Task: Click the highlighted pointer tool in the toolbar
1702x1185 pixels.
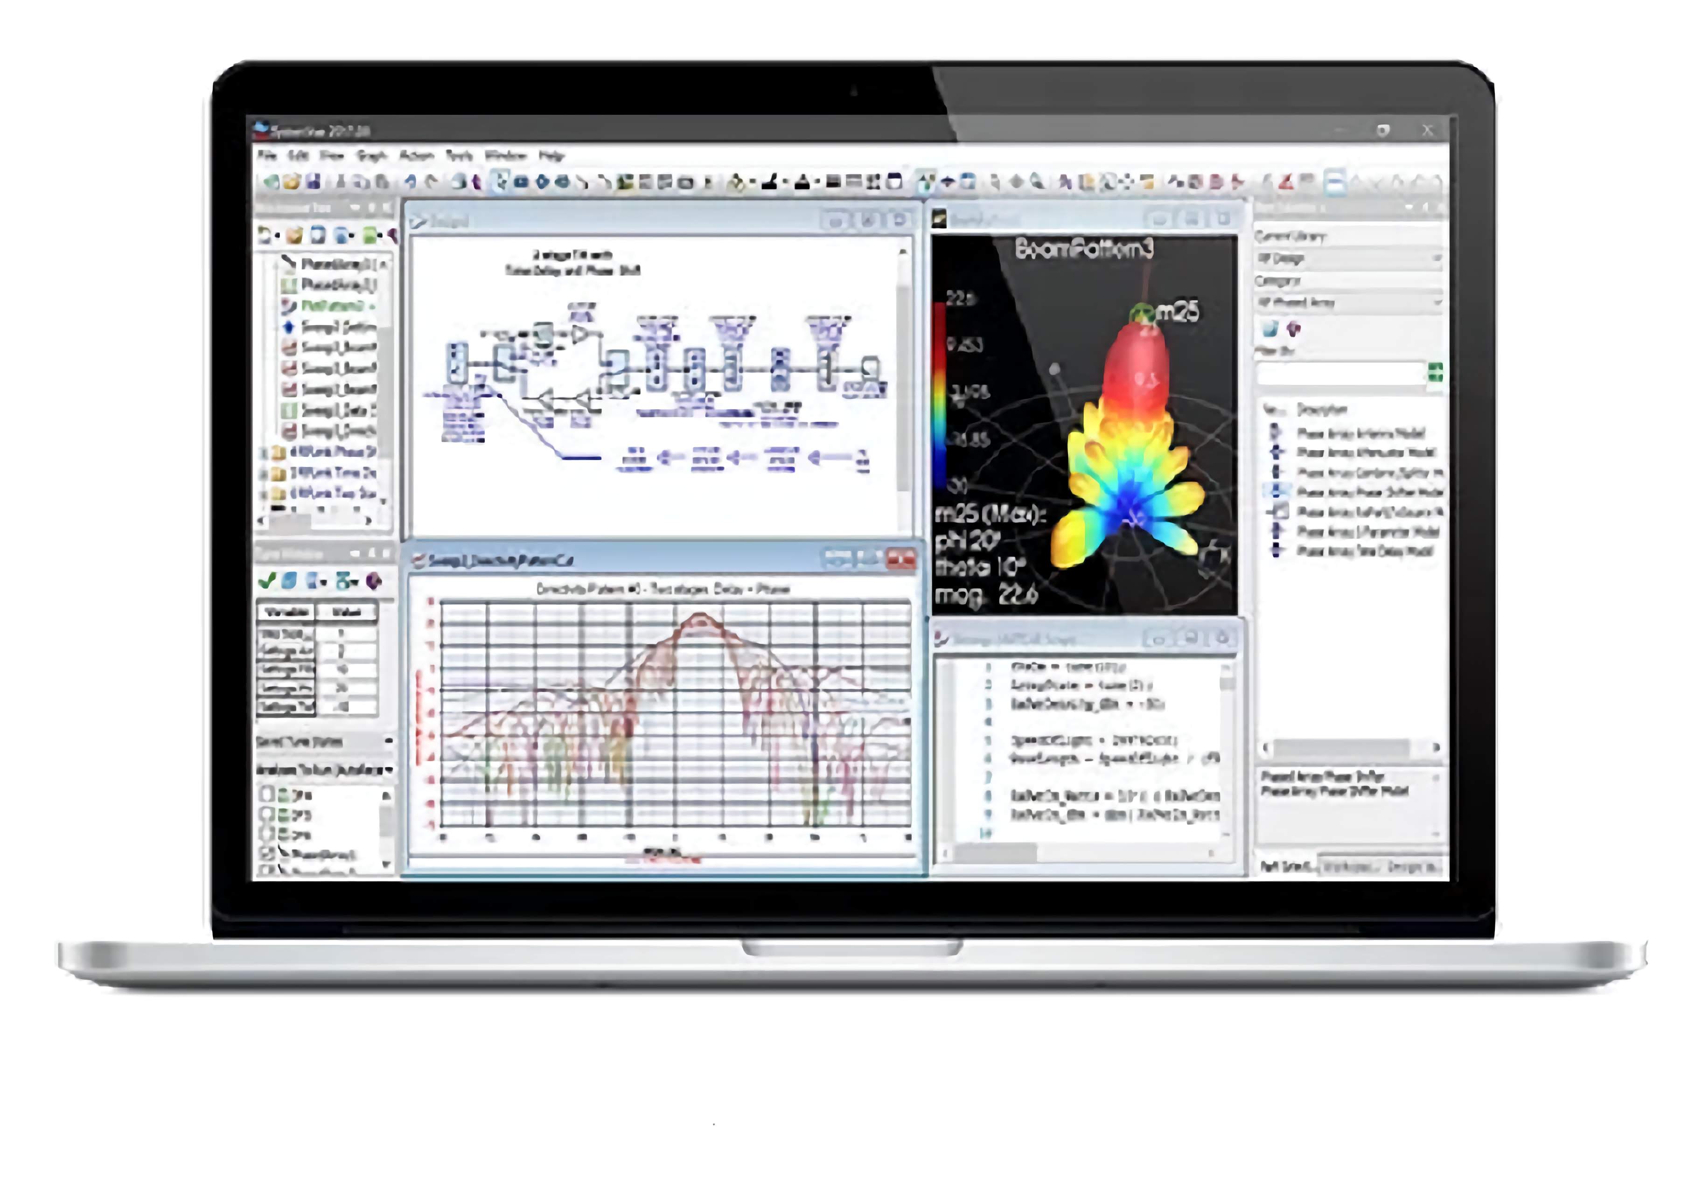Action: tap(500, 181)
